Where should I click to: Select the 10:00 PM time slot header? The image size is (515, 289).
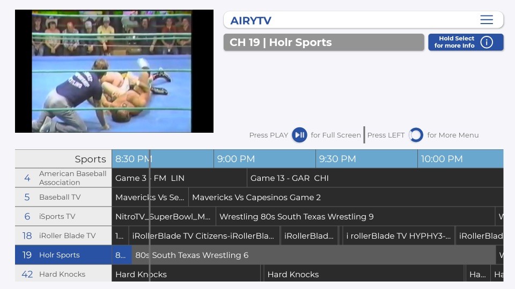460,159
